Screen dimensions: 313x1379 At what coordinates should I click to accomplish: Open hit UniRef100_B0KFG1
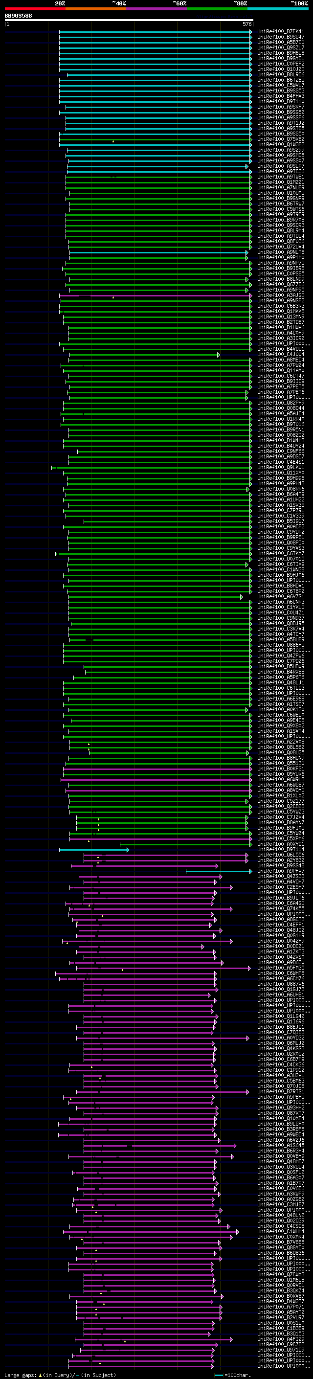pyautogui.click(x=280, y=769)
